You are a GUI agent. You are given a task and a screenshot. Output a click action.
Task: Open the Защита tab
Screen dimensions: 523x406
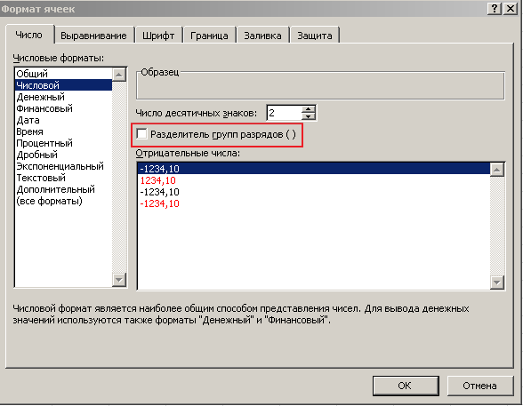tap(315, 36)
